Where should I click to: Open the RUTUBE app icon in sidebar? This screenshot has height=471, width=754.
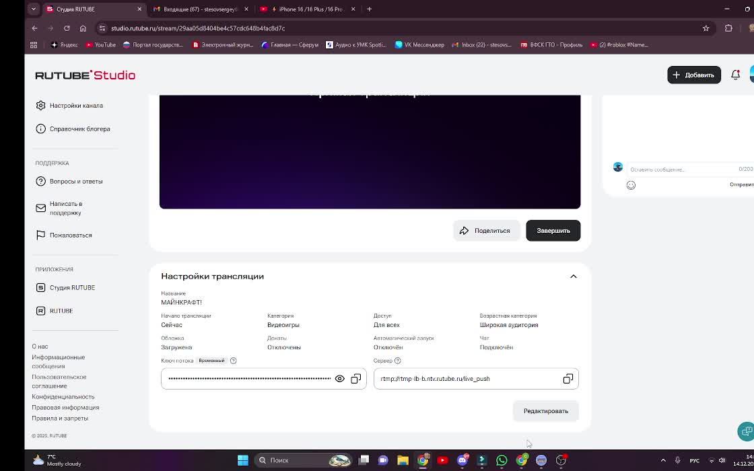(41, 311)
